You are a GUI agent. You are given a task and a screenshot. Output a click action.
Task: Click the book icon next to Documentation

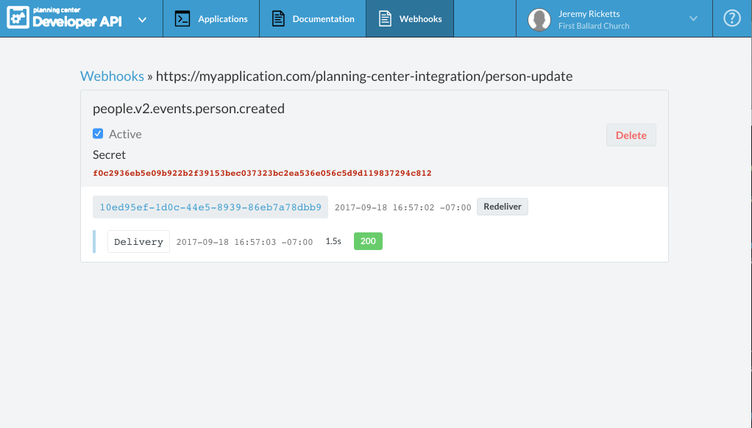(x=277, y=18)
